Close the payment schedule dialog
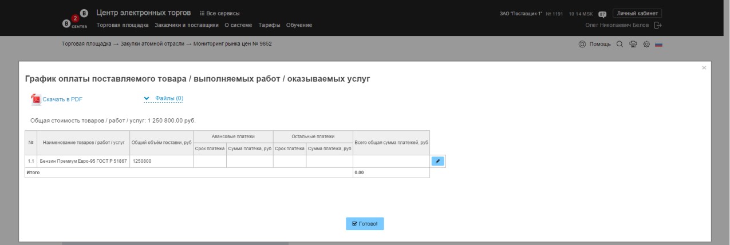Image resolution: width=730 pixels, height=245 pixels. tap(704, 68)
